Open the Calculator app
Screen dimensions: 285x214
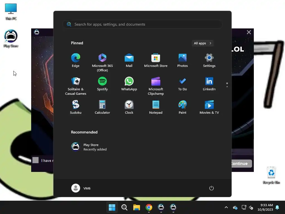[x=102, y=107]
